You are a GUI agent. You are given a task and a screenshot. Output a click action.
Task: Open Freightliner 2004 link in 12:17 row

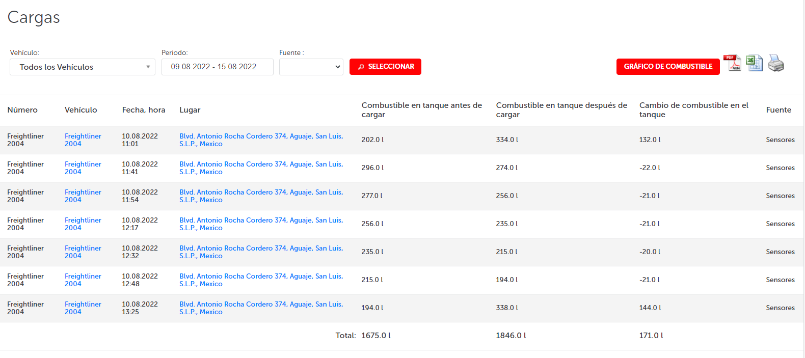[x=83, y=224]
